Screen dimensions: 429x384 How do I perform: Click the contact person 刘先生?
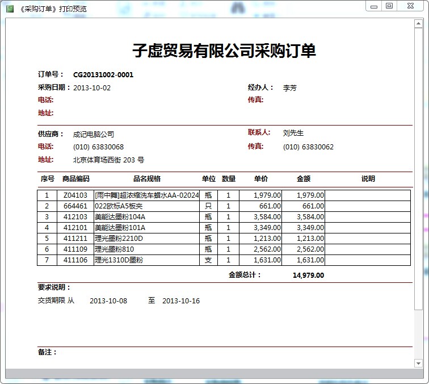[x=293, y=133]
